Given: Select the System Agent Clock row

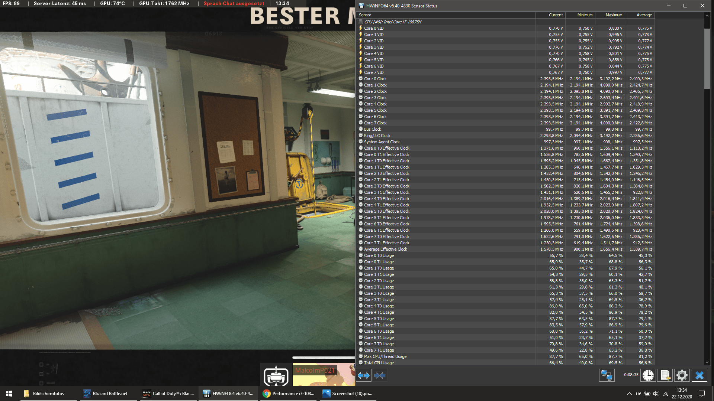Looking at the screenshot, I should pyautogui.click(x=505, y=142).
